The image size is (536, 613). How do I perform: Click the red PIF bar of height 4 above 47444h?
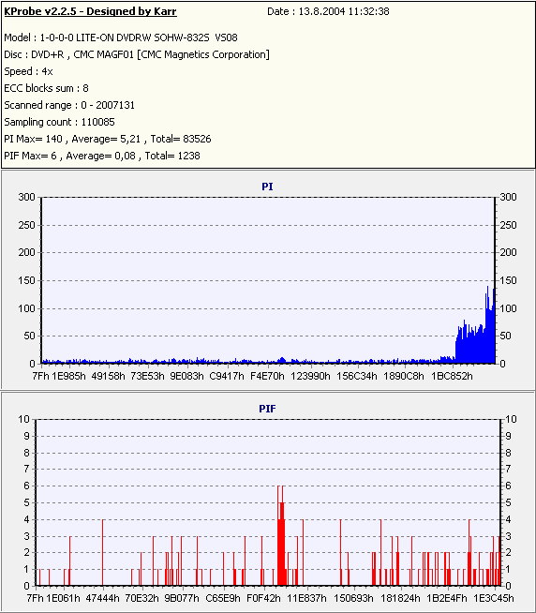[103, 553]
